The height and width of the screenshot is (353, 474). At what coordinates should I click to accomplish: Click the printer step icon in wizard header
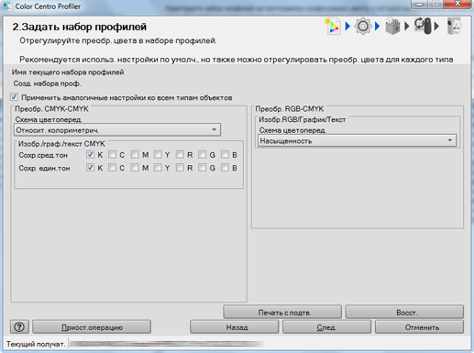392,27
